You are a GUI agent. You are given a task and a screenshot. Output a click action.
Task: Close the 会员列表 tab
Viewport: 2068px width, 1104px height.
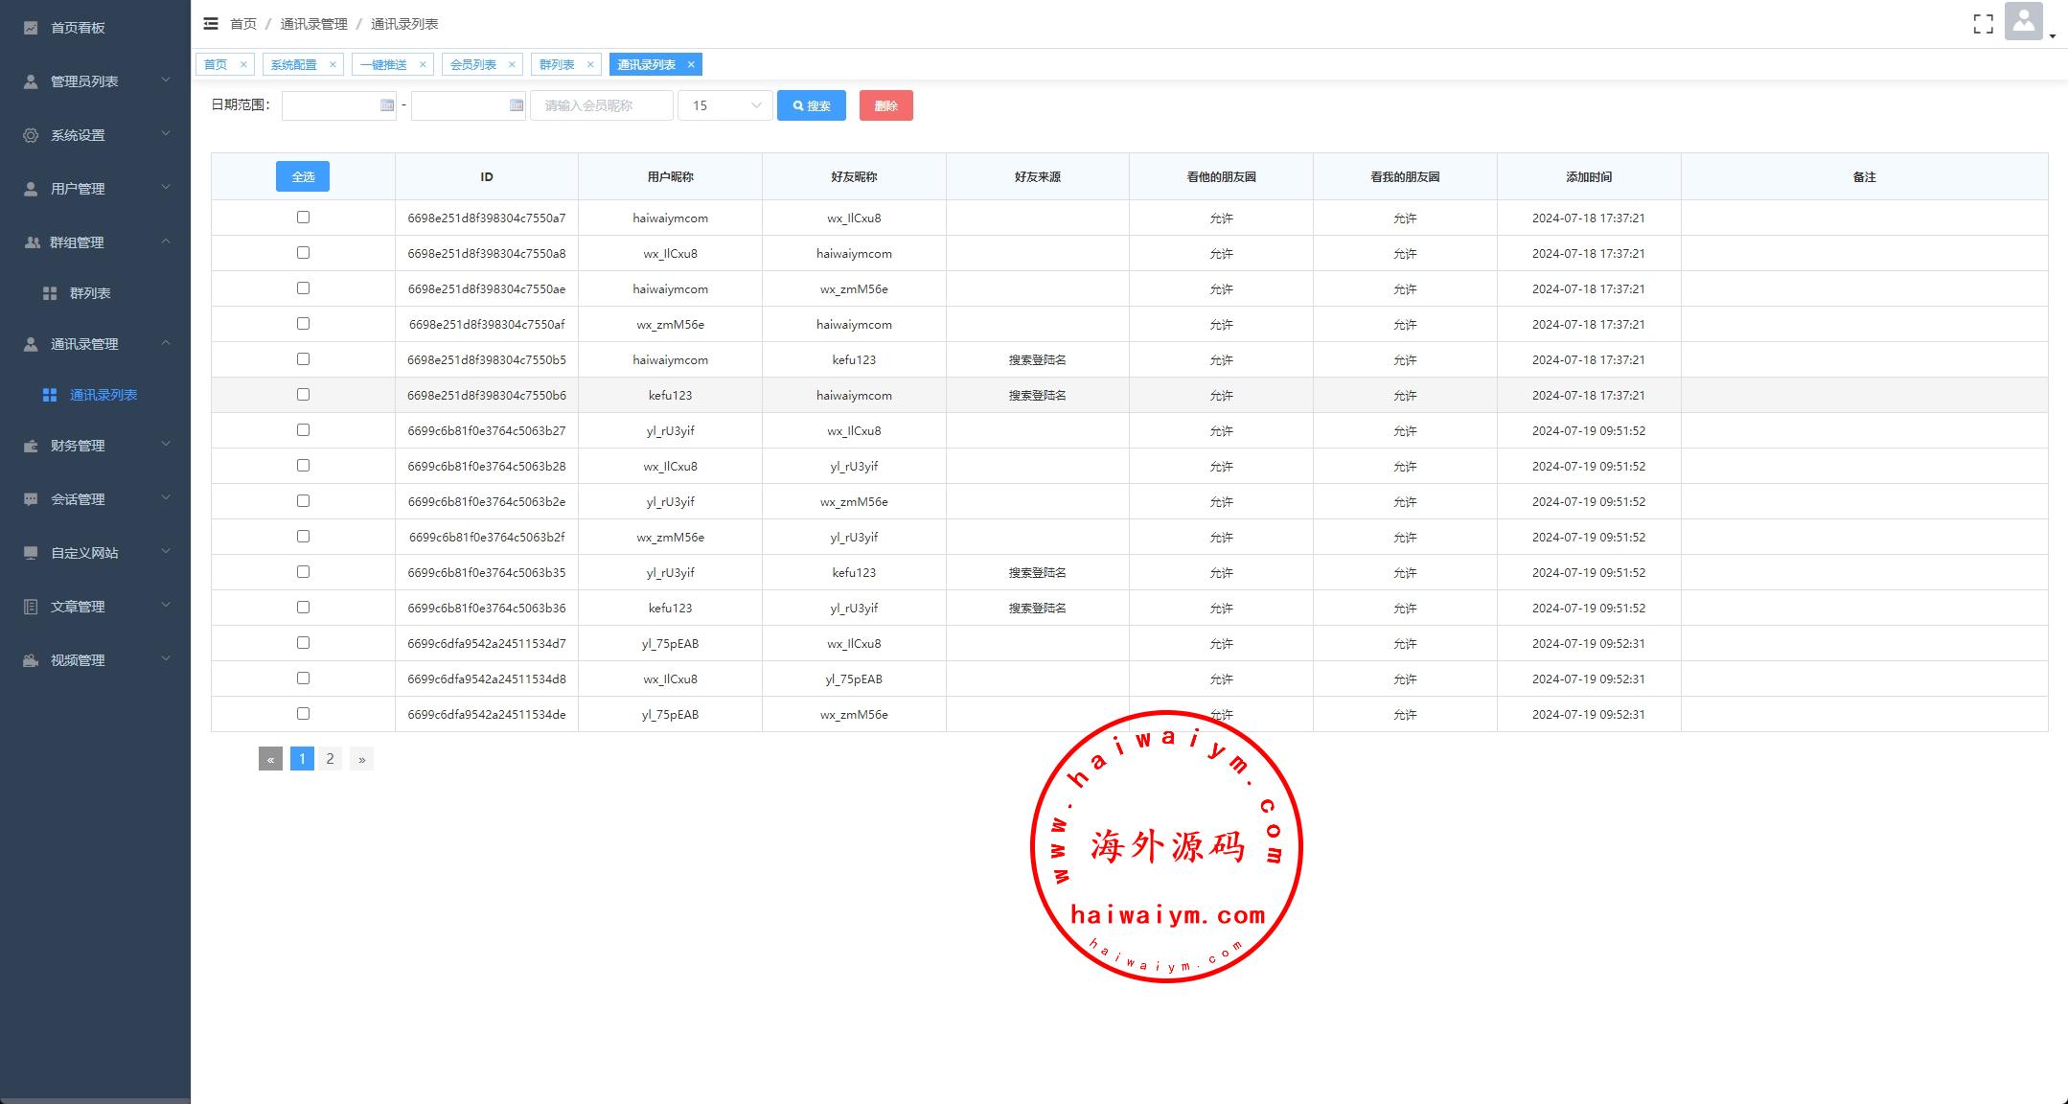click(x=512, y=64)
